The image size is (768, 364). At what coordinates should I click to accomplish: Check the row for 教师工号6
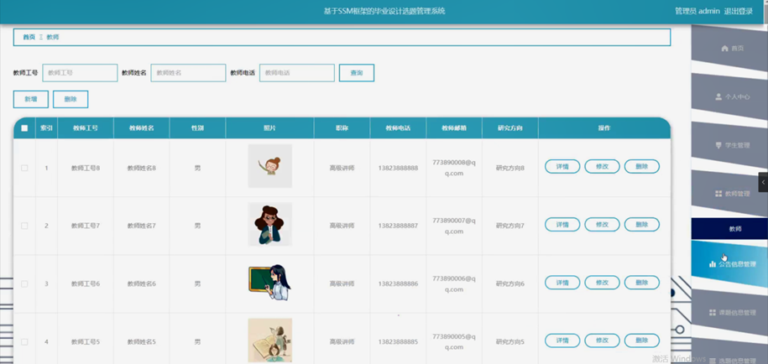coord(24,283)
